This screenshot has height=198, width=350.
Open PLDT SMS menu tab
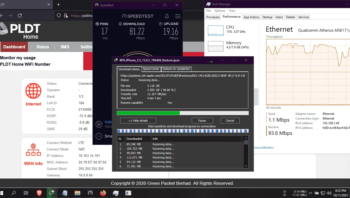tap(65, 47)
